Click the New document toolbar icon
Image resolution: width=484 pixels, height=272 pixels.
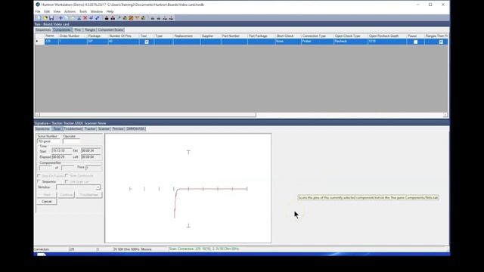(39, 18)
